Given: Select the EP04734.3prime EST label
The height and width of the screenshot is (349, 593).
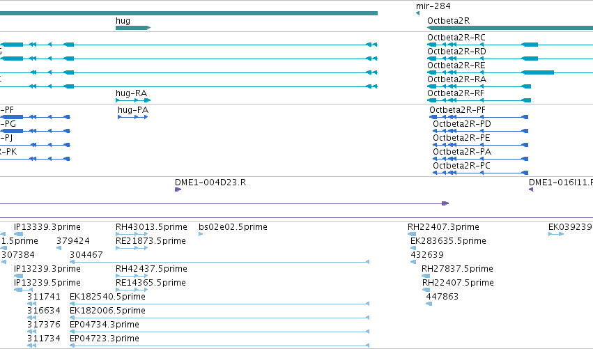Looking at the screenshot, I should 105,325.
